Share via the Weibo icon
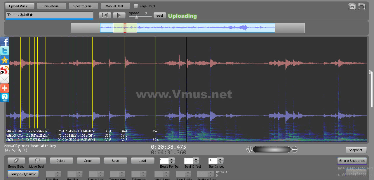 pyautogui.click(x=5, y=70)
